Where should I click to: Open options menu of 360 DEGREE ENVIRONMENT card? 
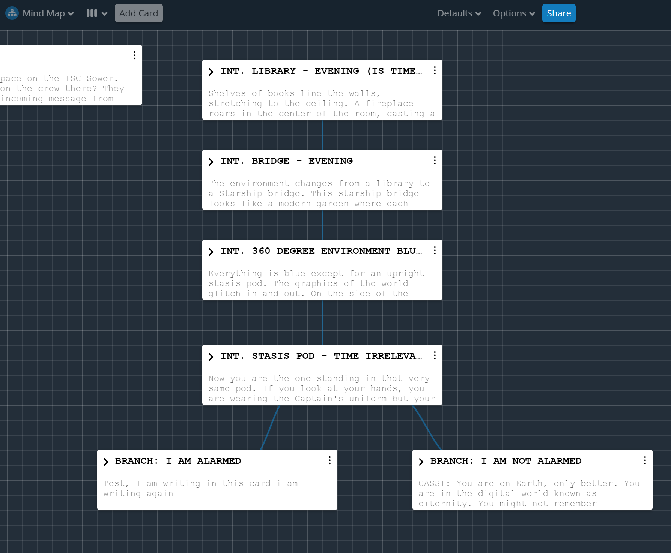point(435,250)
